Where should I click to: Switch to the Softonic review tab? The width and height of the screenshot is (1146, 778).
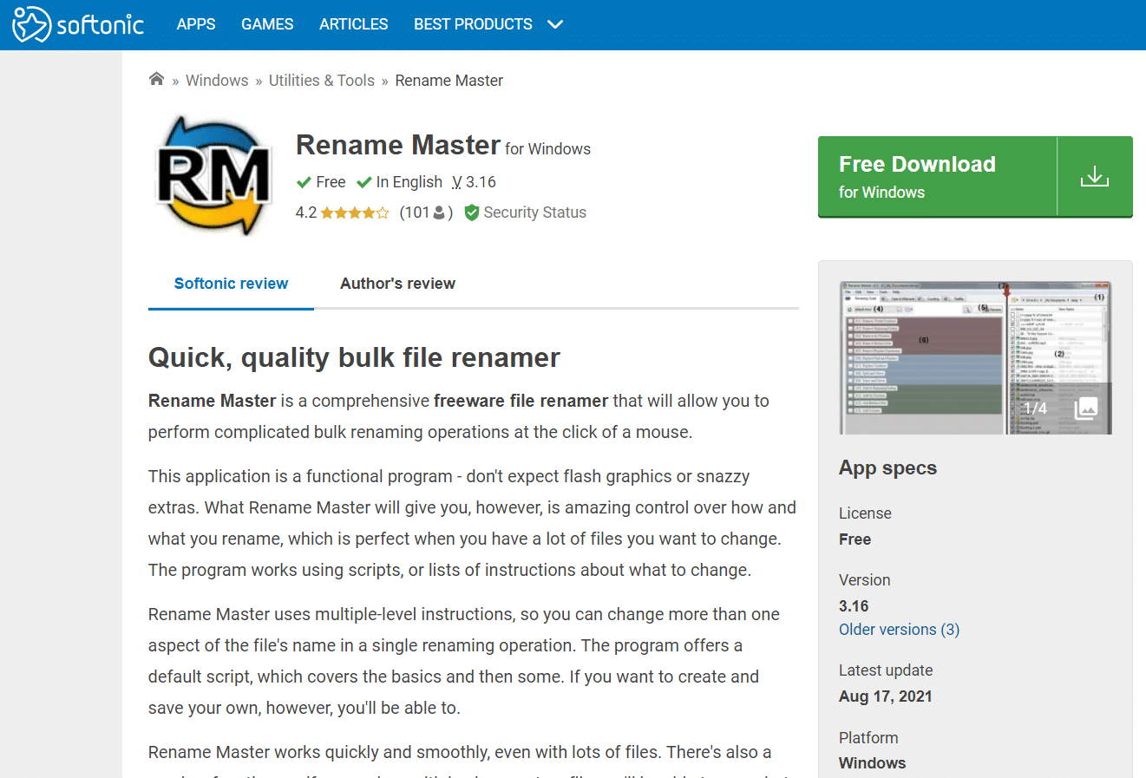pyautogui.click(x=231, y=284)
